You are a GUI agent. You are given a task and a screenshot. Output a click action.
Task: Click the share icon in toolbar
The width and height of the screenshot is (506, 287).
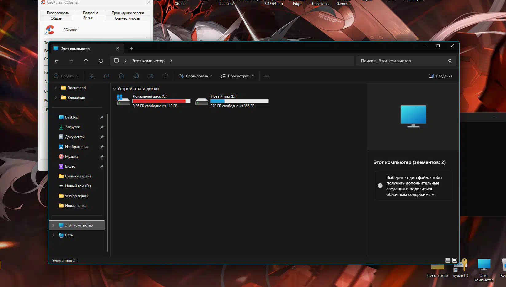click(151, 76)
